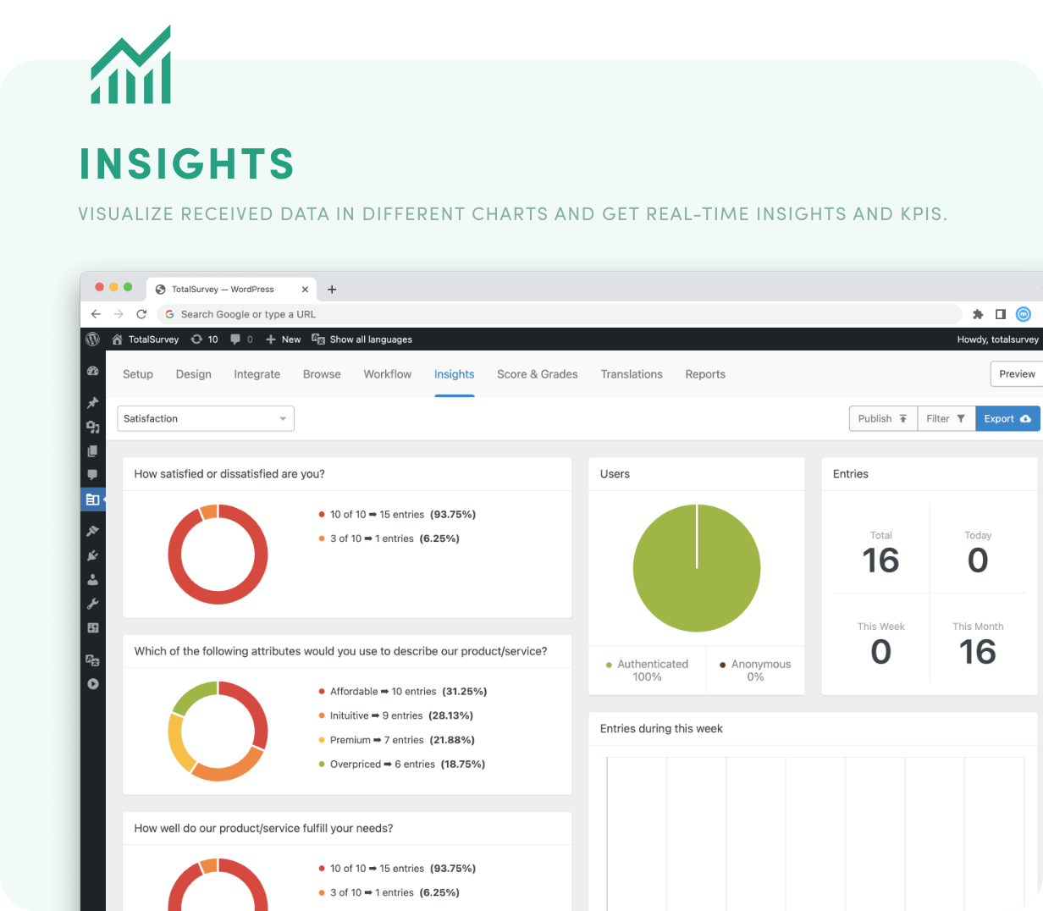1043x911 pixels.
Task: Open browser extensions puzzle icon
Action: [x=978, y=314]
